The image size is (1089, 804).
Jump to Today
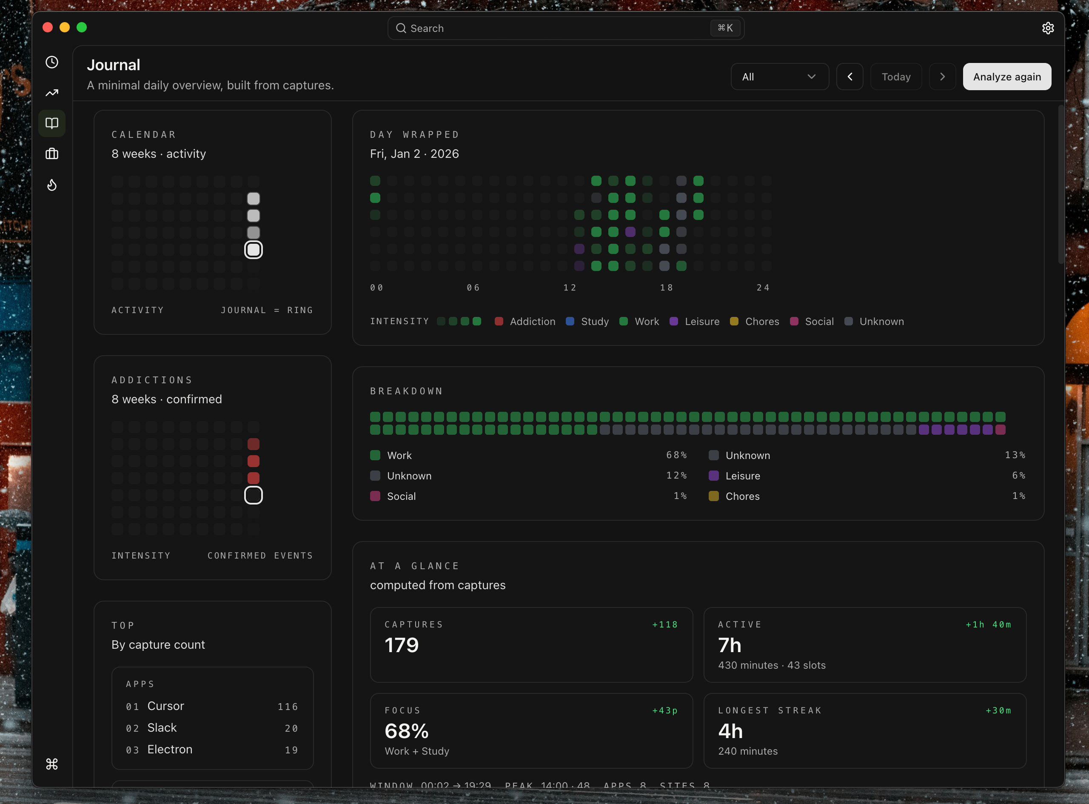pyautogui.click(x=895, y=77)
